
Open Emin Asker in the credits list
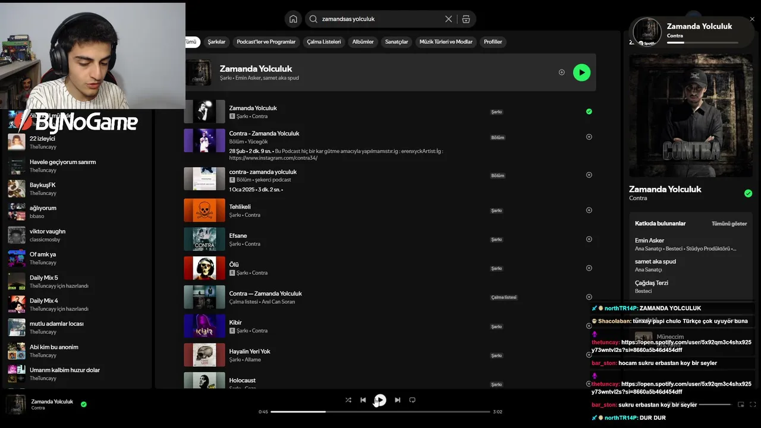point(650,241)
